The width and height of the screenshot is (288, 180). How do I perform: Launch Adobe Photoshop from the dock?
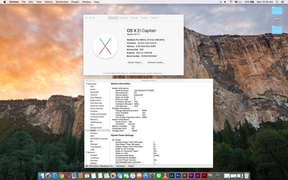point(178,176)
